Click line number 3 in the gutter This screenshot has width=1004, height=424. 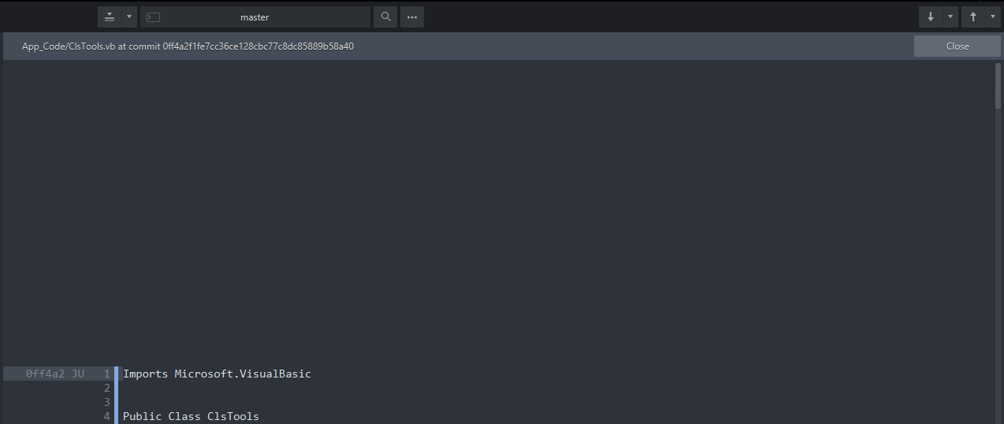pos(107,402)
